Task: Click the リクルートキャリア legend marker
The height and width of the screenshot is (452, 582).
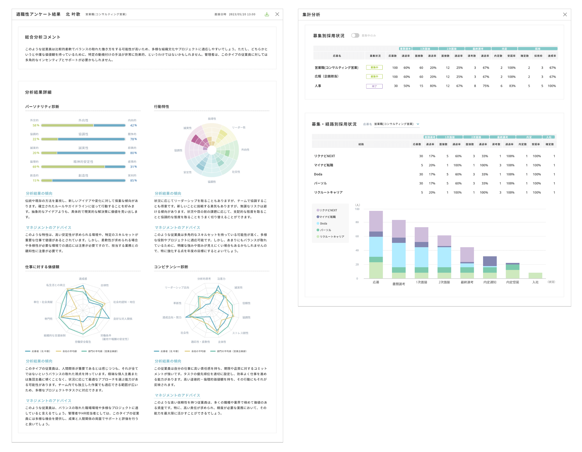Action: point(317,237)
